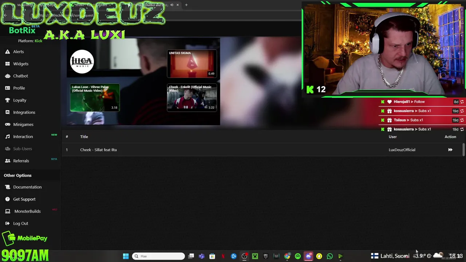Open Cheek - Enkelit music video thumbnail
This screenshot has height=262, width=466.
click(x=192, y=98)
